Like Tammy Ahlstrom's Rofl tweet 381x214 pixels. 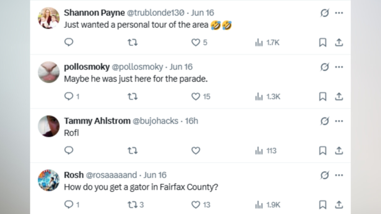(196, 151)
